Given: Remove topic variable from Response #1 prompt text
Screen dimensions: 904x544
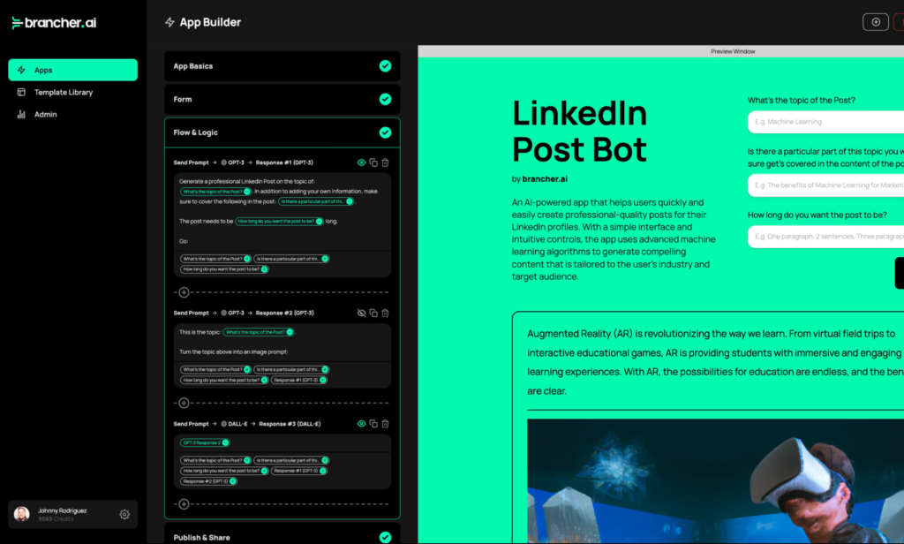Looking at the screenshot, I should click(247, 192).
